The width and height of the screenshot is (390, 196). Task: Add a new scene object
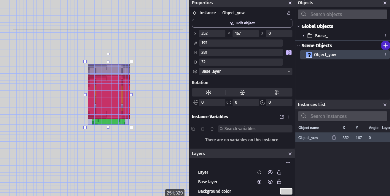[385, 45]
